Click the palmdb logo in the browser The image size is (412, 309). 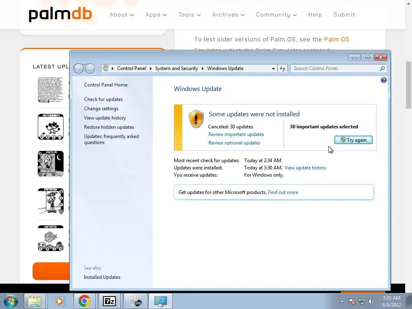click(x=60, y=15)
